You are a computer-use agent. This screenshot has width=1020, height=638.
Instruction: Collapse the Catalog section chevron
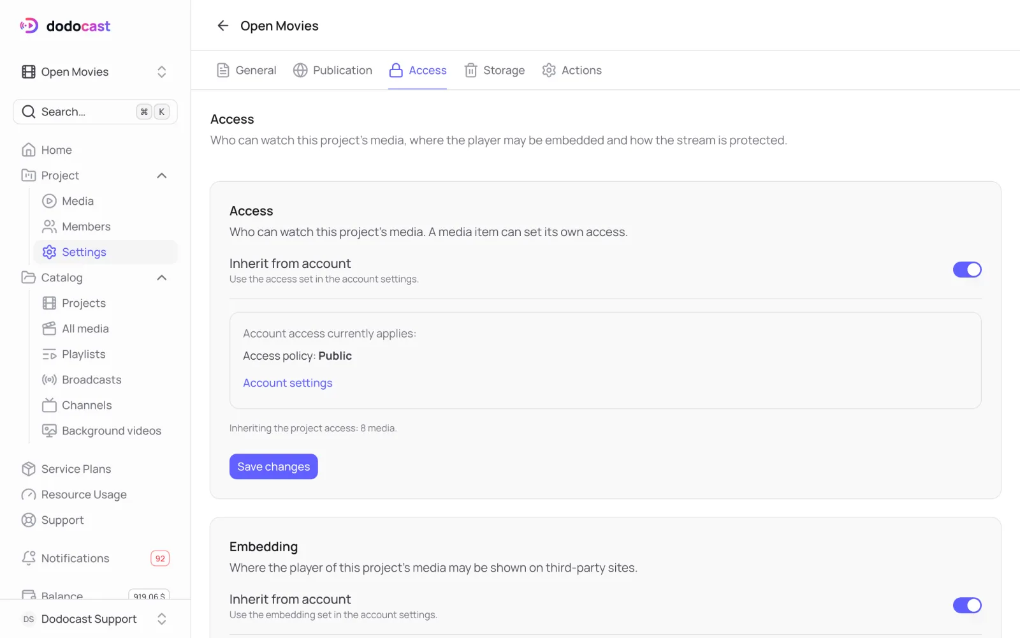[162, 278]
